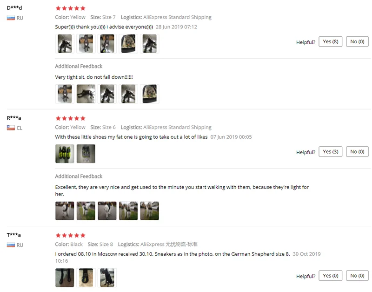Click Russian flag icon under T***a
Screen dimensions: 372x292
click(11, 245)
